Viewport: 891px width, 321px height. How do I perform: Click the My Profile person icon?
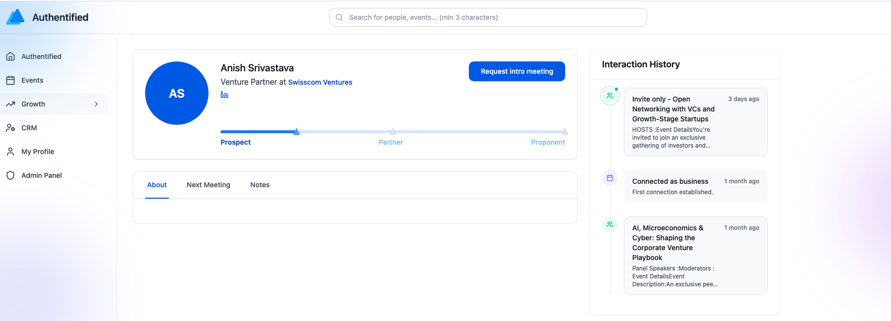pos(10,152)
